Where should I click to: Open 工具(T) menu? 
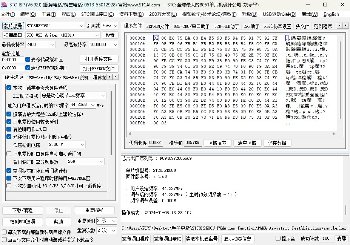(49, 14)
